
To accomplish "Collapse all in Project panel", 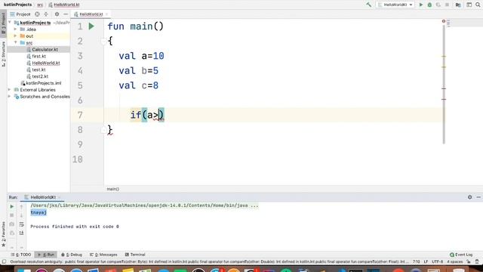I will (46, 14).
